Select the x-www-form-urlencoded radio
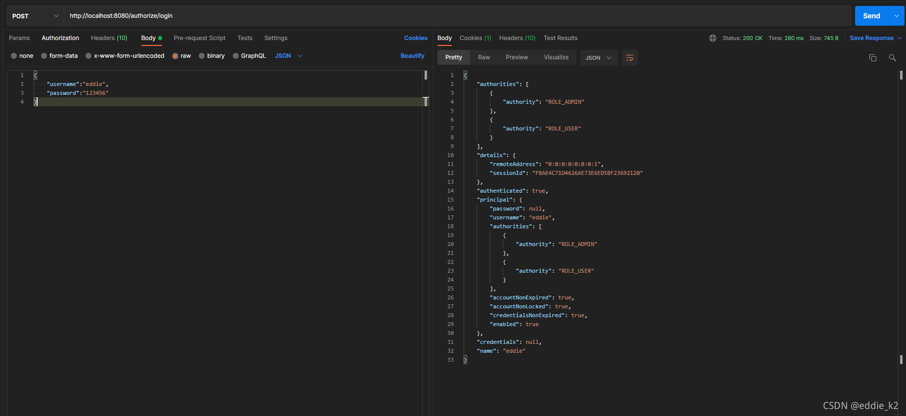The width and height of the screenshot is (906, 416). pos(88,56)
